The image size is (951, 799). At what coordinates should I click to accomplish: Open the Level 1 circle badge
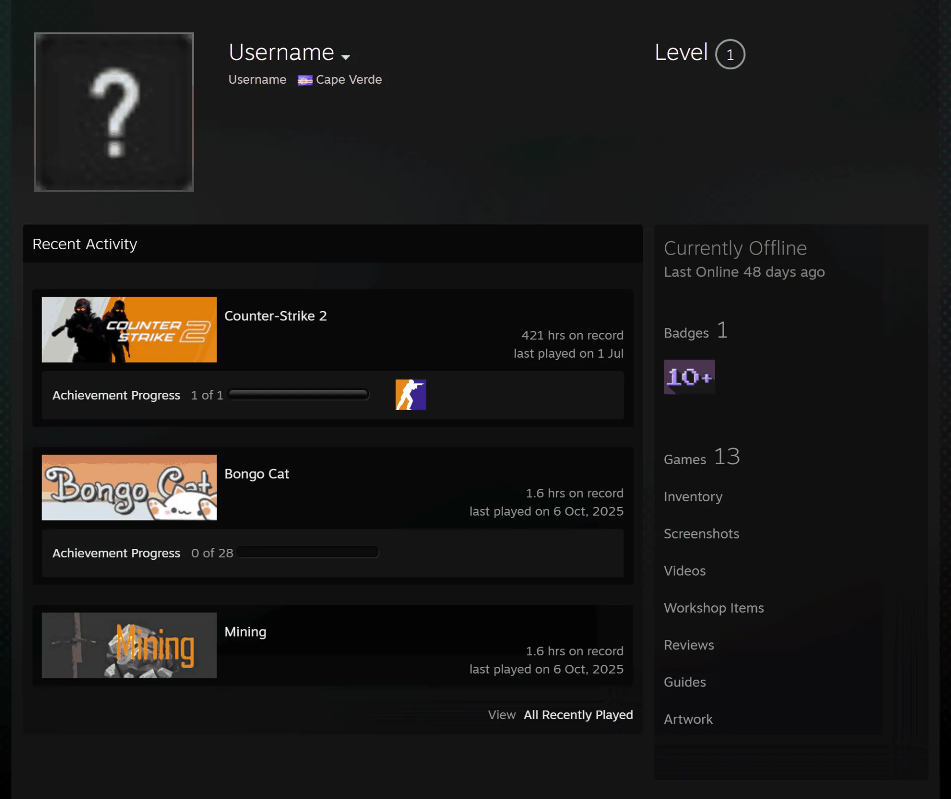click(730, 54)
